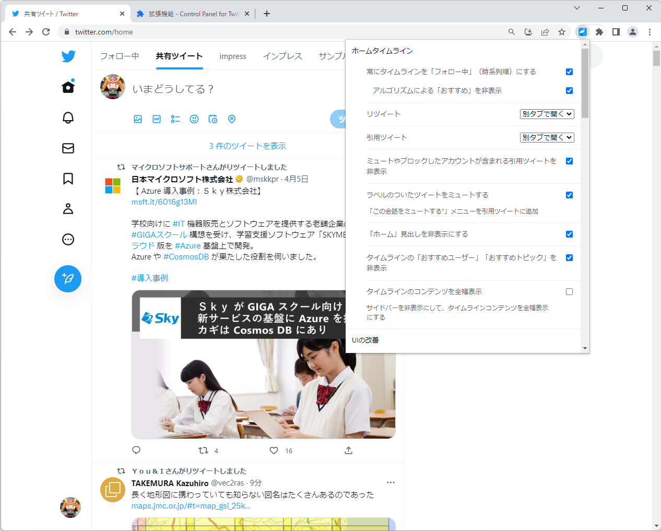
Task: Open Notifications from the bell icon
Action: tap(68, 118)
